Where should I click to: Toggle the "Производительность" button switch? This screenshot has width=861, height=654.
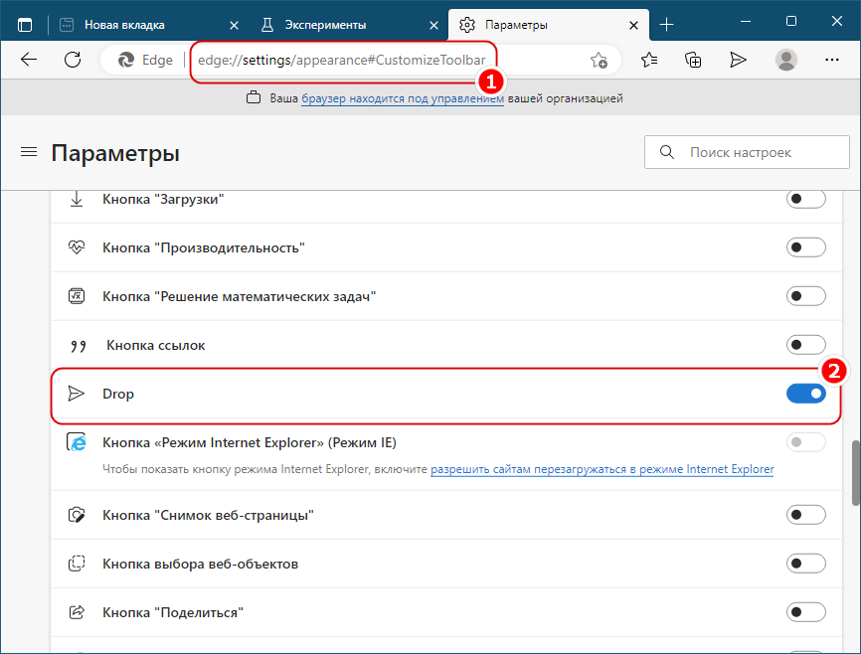[x=805, y=247]
